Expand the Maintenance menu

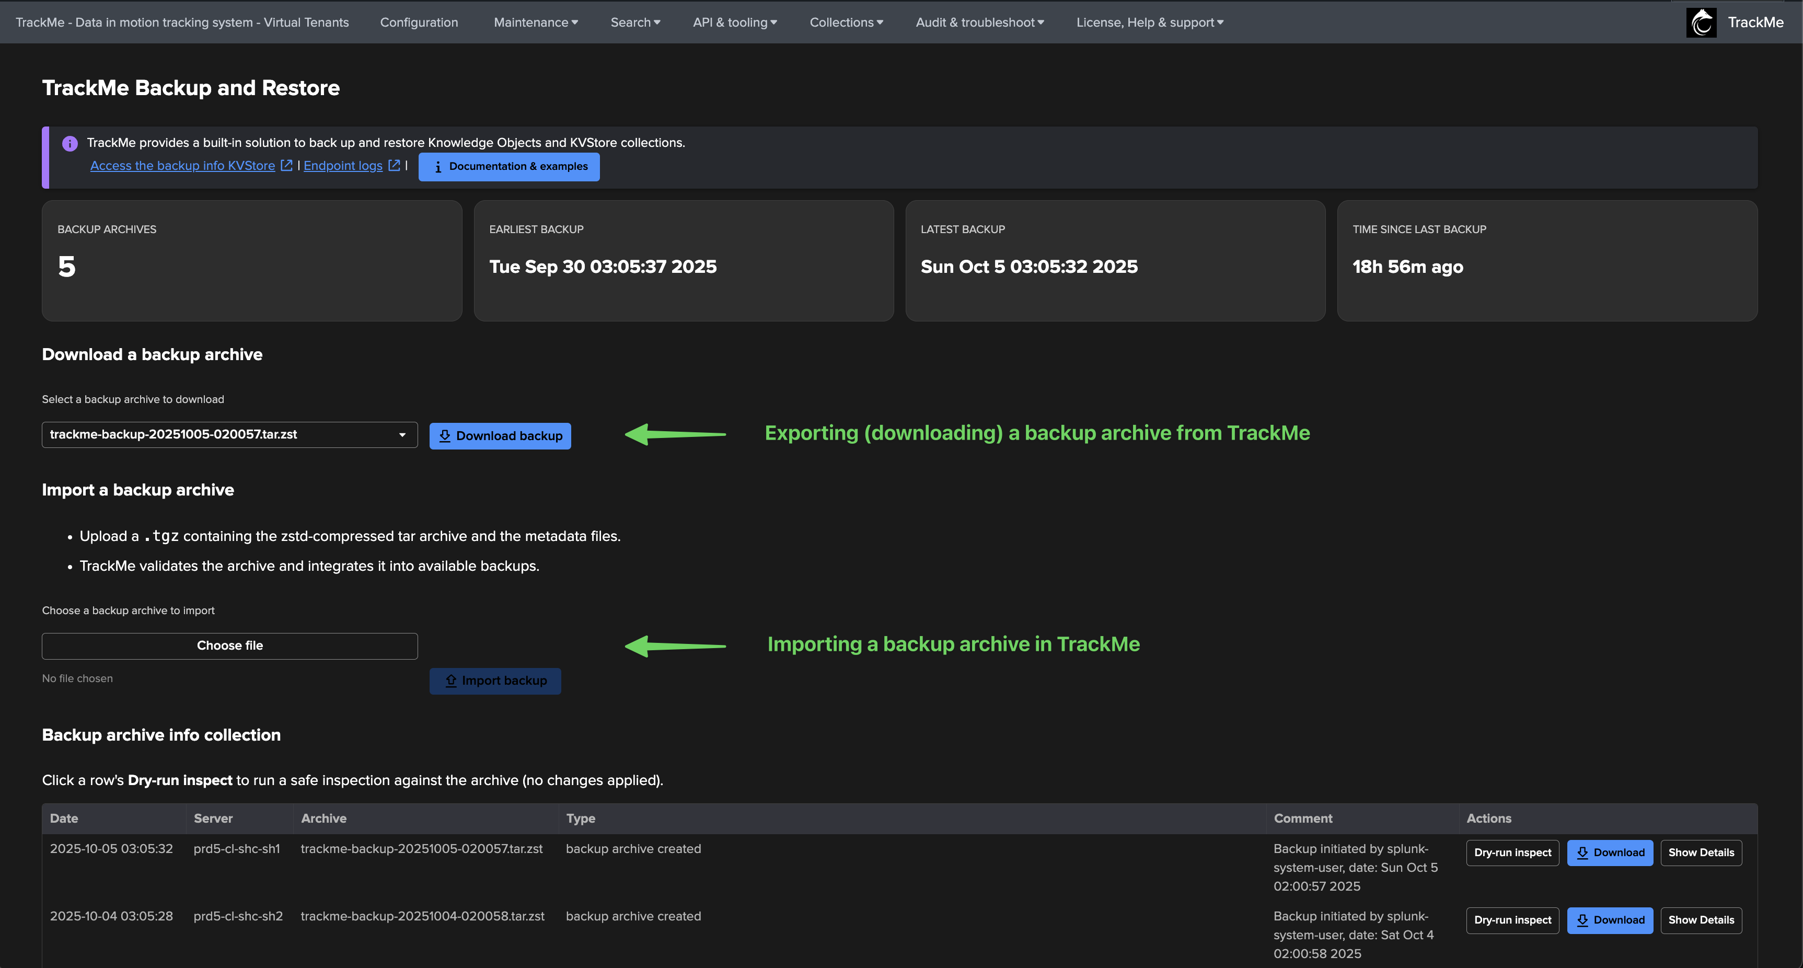pos(536,22)
